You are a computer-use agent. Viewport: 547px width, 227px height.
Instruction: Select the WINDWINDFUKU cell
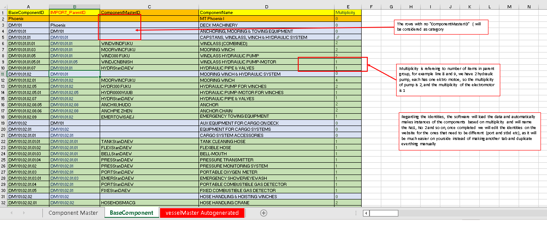click(x=149, y=43)
